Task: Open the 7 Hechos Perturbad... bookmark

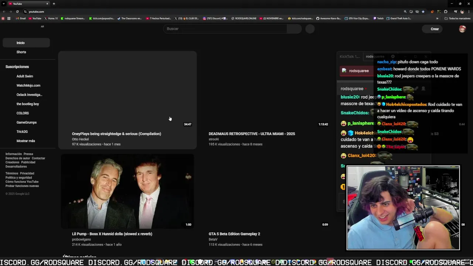Action: (x=159, y=18)
